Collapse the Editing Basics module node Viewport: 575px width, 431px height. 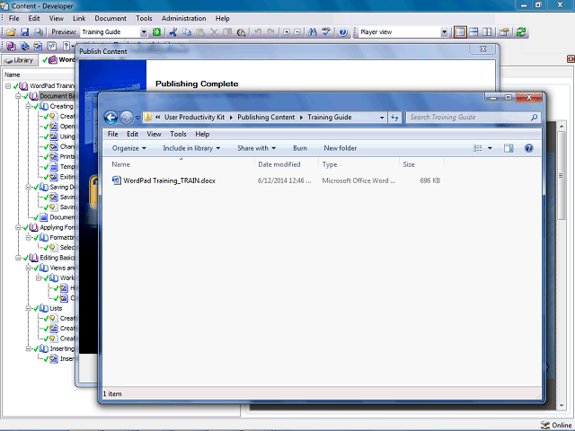click(18, 258)
